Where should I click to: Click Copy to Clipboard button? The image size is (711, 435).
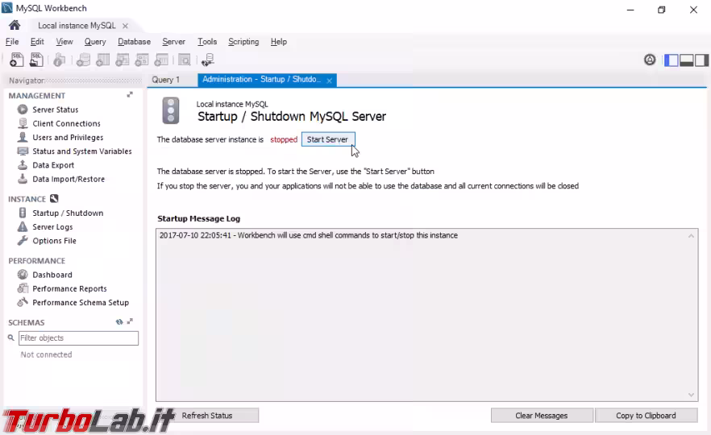[x=646, y=416]
